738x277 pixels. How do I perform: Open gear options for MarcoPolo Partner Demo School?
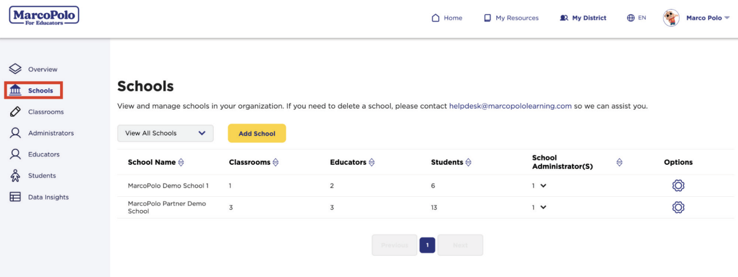[x=678, y=207]
